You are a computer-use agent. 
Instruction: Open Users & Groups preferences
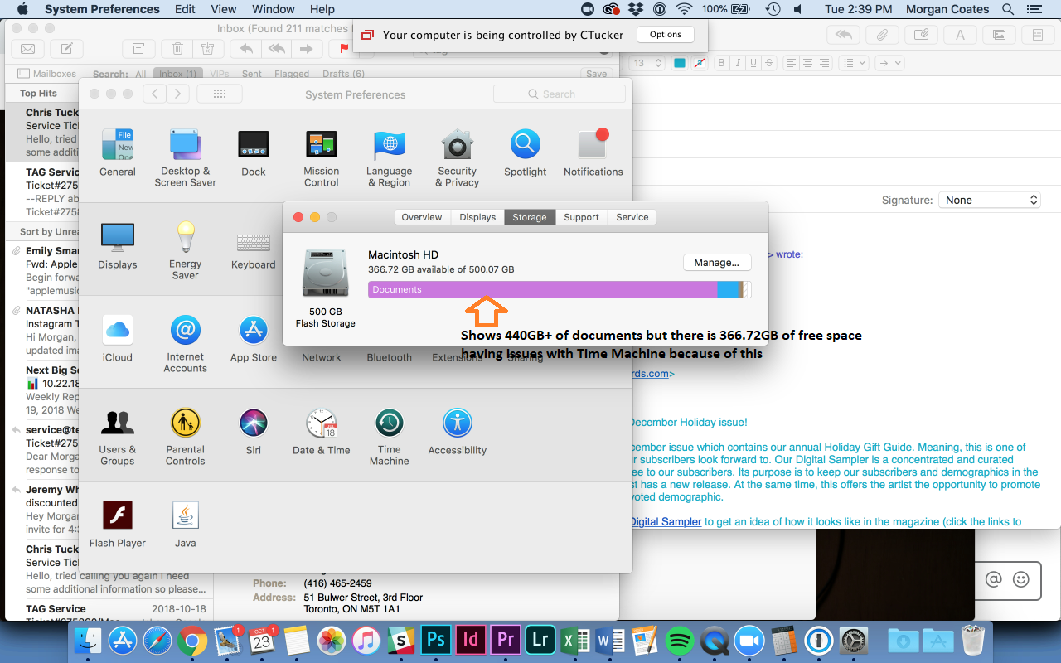tap(118, 436)
